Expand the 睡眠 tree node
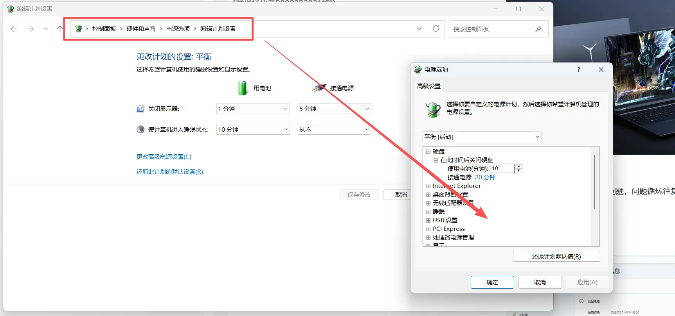 tap(428, 212)
